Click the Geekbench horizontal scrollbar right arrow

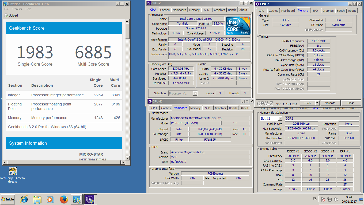click(x=123, y=162)
